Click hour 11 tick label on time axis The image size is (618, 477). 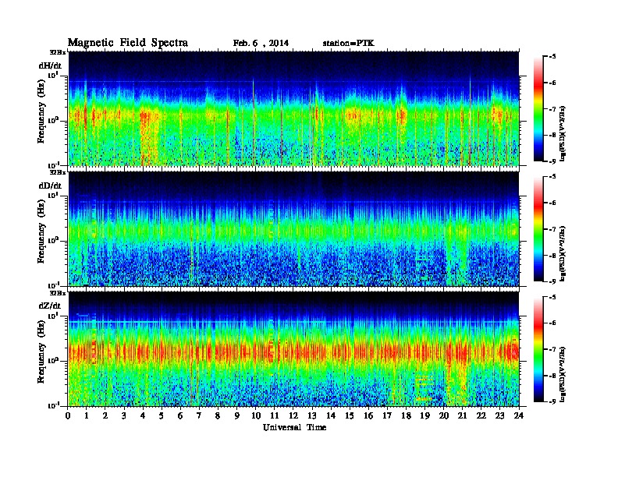pos(275,415)
